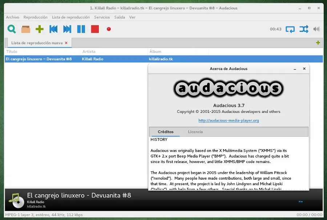Open the search library magnifier tool

point(12,29)
